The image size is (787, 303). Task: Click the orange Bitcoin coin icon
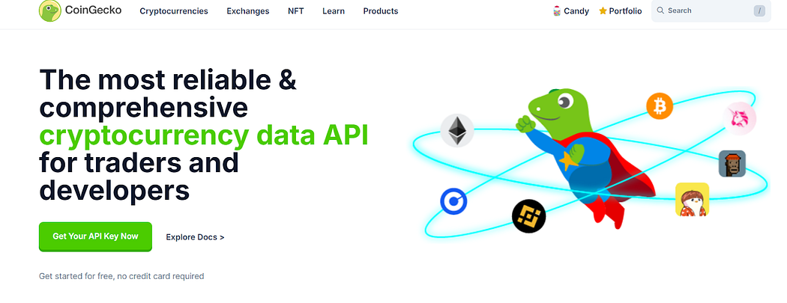tap(659, 106)
